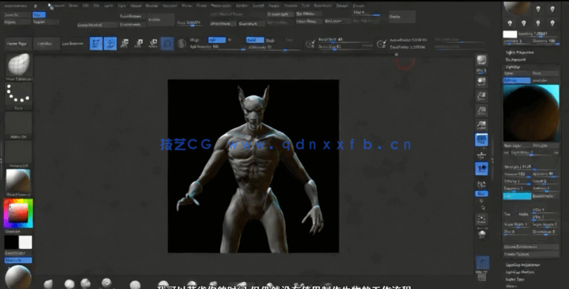Toggle the XYZ rotation button on right shelf
This screenshot has height=289, width=569.
[x=482, y=194]
